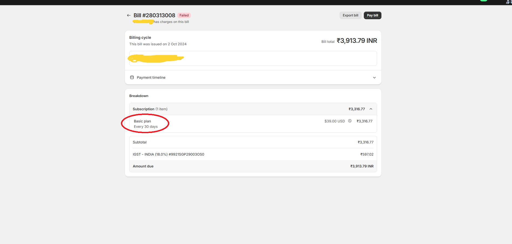Click the Bill #280313008 title
512x244 pixels.
154,15
